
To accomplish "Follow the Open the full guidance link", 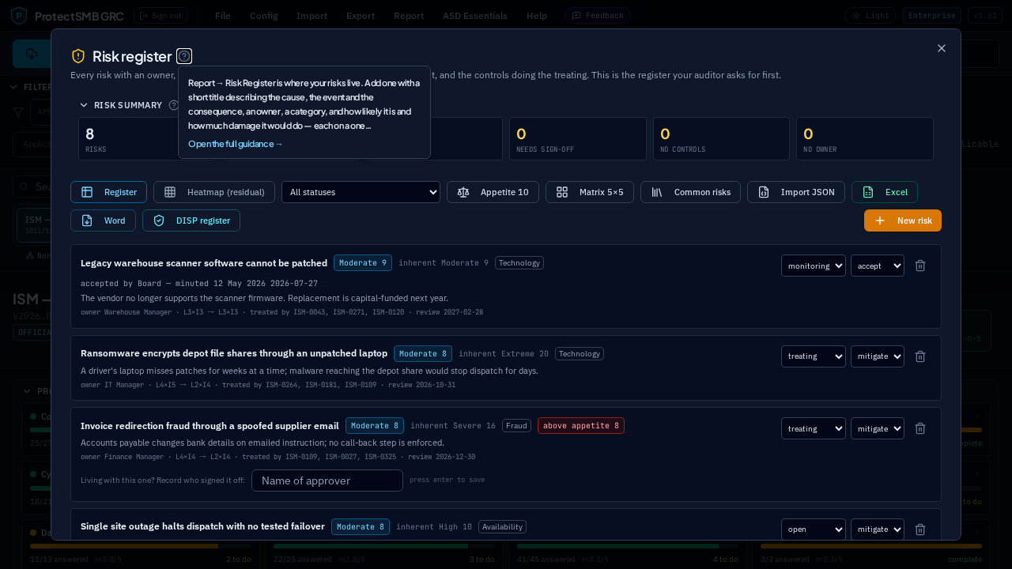I will pyautogui.click(x=236, y=144).
